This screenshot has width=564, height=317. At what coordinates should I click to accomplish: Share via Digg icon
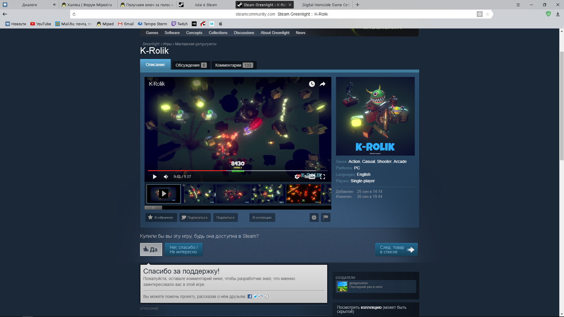266,296
